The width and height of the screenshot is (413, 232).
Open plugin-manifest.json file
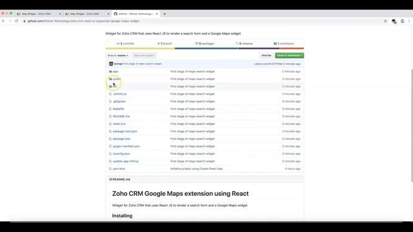(x=126, y=146)
